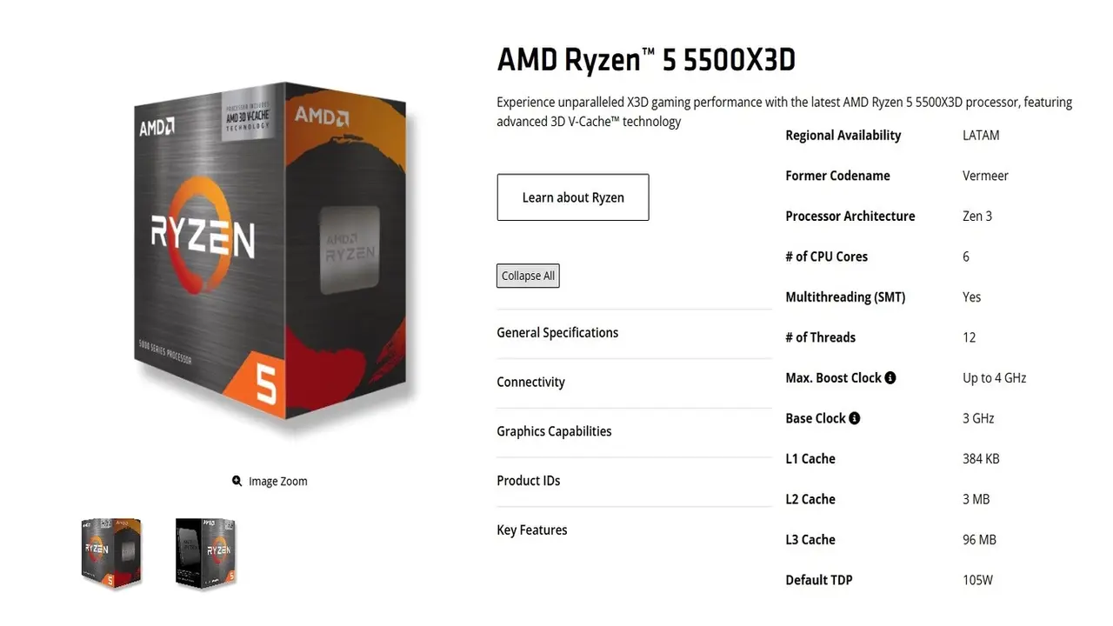Screen dimensions: 1113x626
Task: Open the Graphics Capabilities section
Action: point(554,432)
